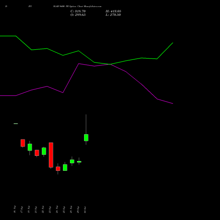
Task: Click the 29 Sep date axis label
Action: (x=78, y=209)
